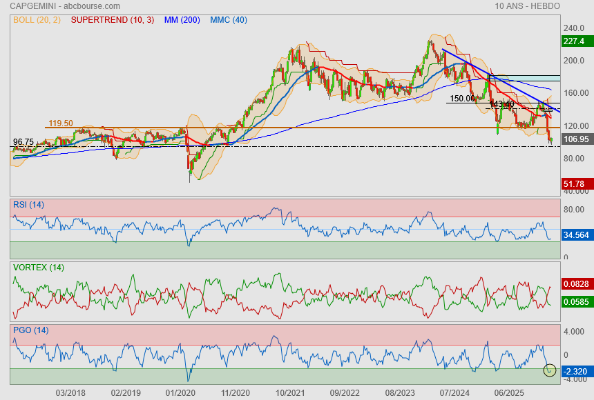Image resolution: width=594 pixels, height=400 pixels.
Task: Click the 01/2020 date on time axis
Action: click(x=180, y=392)
